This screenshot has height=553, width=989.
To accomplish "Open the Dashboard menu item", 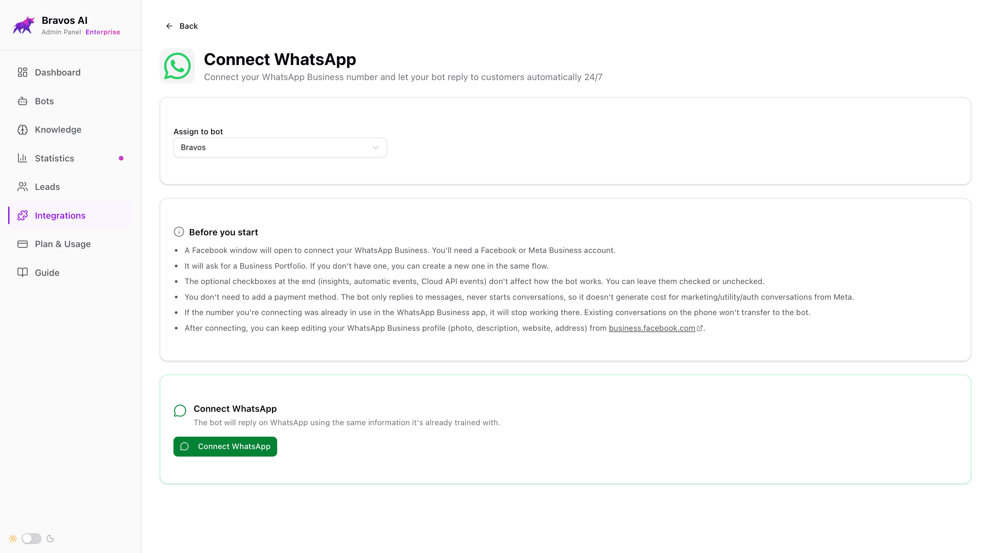I will (70, 72).
